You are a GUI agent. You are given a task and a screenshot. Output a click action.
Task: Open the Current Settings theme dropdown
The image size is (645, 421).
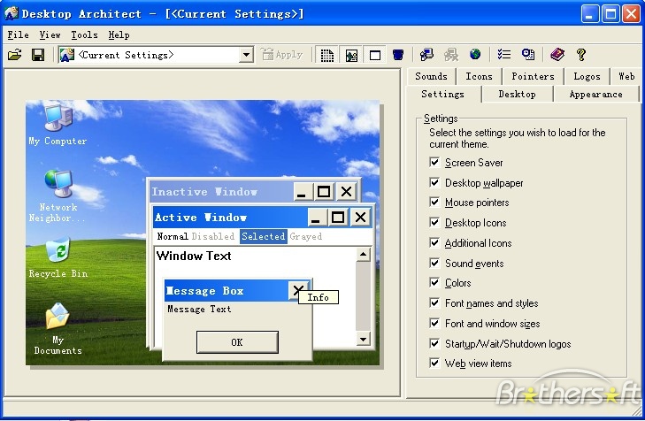(246, 55)
